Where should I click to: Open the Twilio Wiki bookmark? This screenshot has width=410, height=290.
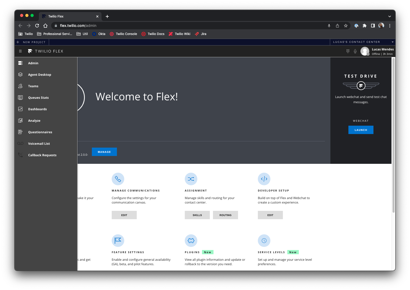[x=180, y=34]
